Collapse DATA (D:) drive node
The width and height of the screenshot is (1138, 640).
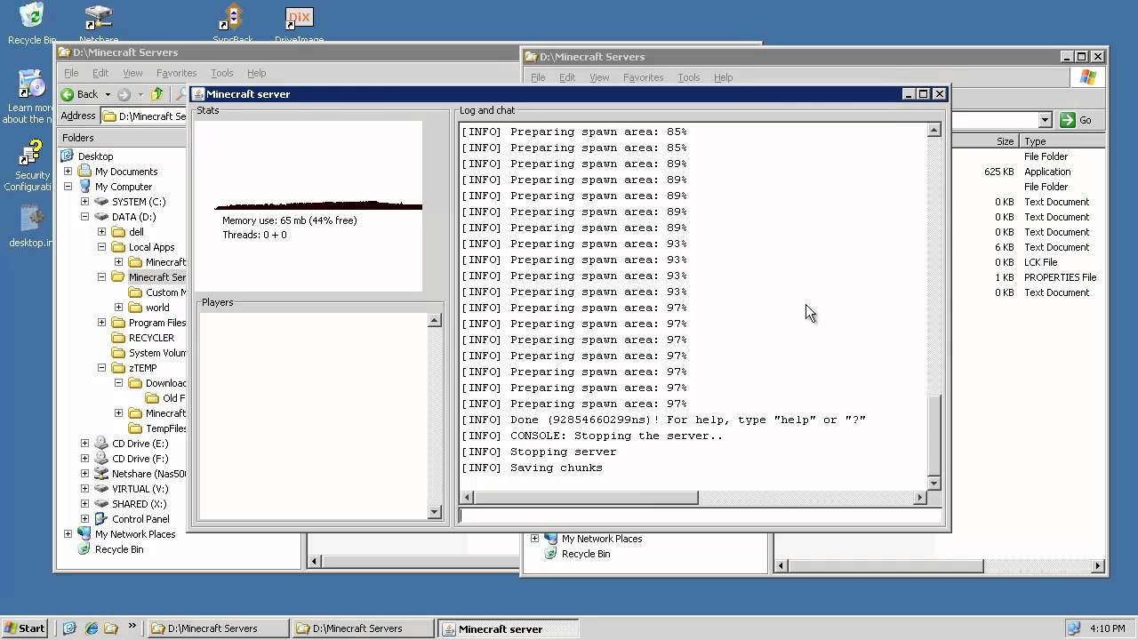(x=84, y=217)
